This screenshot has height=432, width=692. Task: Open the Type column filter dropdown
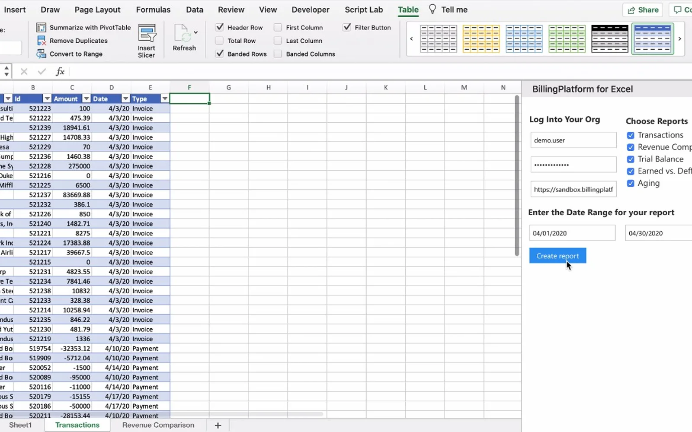click(165, 99)
